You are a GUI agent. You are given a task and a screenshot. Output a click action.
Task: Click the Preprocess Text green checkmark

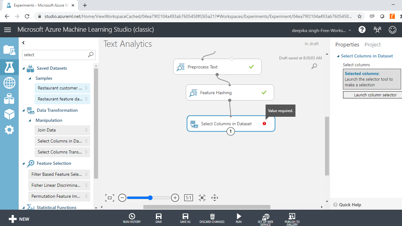[x=251, y=67]
